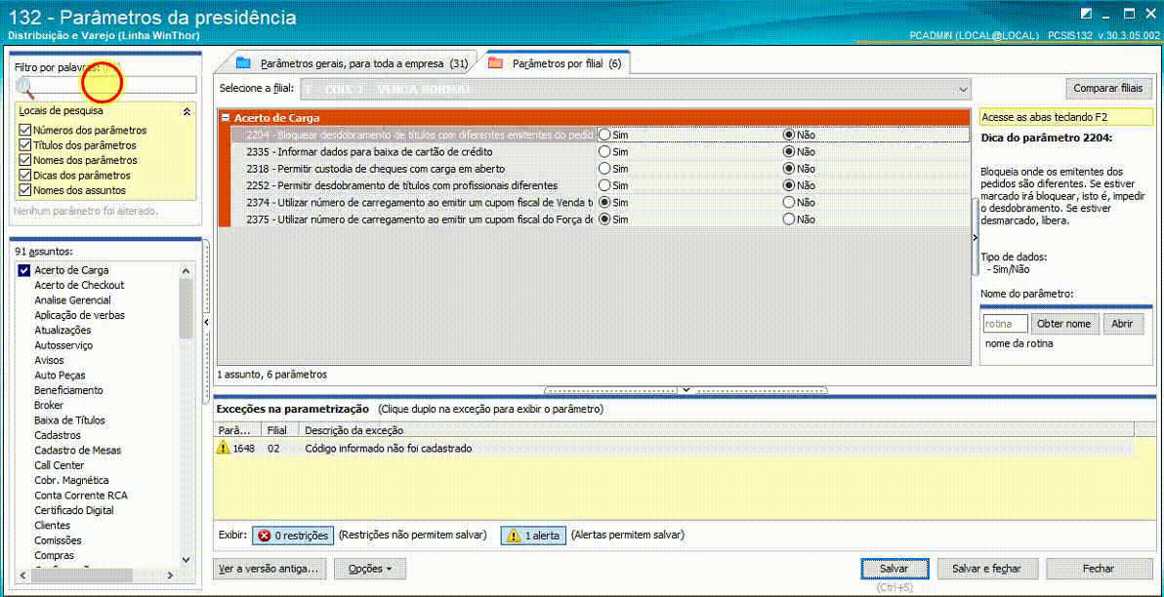
Task: Click subjects list horizontal scrollbar left arrow
Action: point(23,575)
